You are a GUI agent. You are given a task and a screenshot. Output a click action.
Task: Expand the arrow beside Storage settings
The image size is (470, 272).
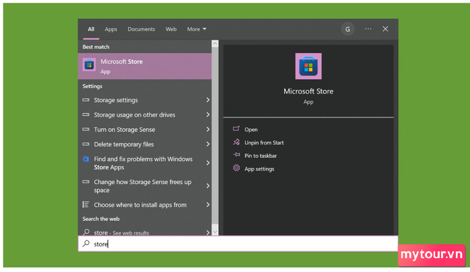point(207,100)
